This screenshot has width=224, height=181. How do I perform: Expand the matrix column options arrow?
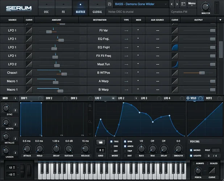pyautogui.click(x=220, y=20)
